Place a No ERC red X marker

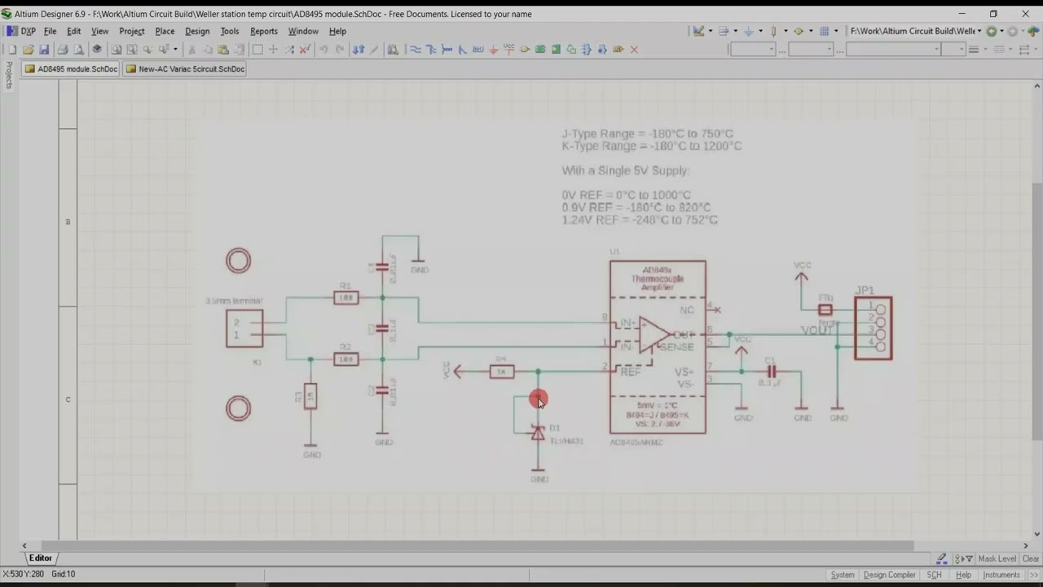click(x=634, y=50)
